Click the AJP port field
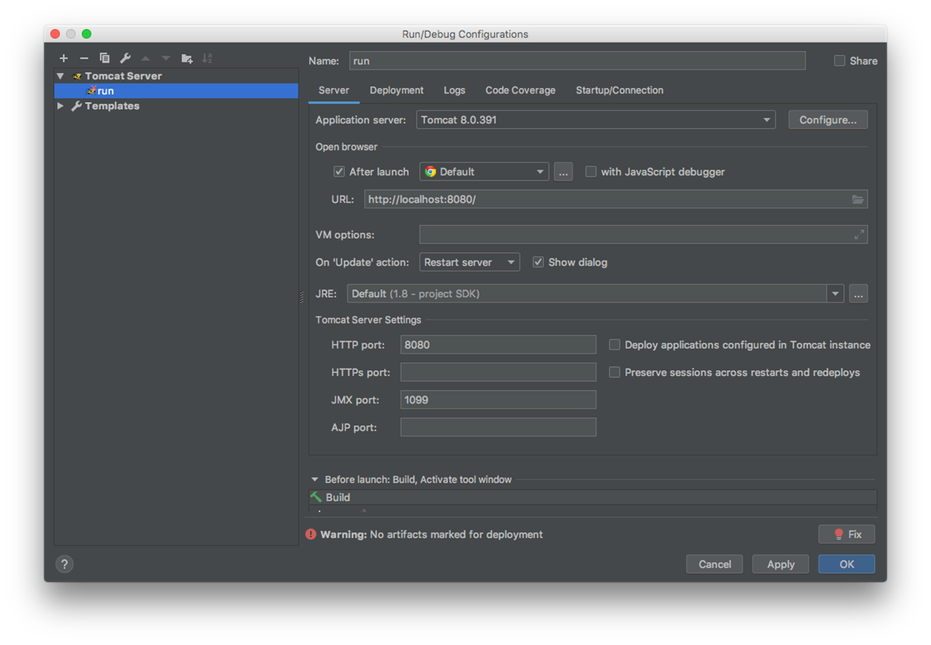The height and width of the screenshot is (645, 931). (x=498, y=427)
